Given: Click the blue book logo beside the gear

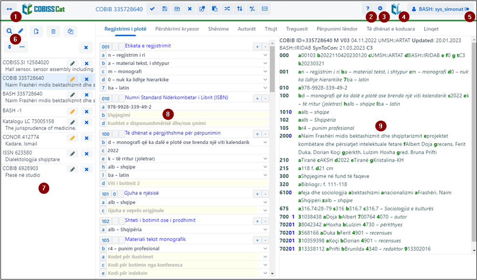Looking at the screenshot, I should tap(396, 9).
